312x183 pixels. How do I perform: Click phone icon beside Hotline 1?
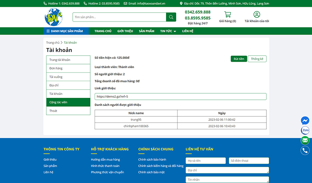pyautogui.click(x=45, y=3)
